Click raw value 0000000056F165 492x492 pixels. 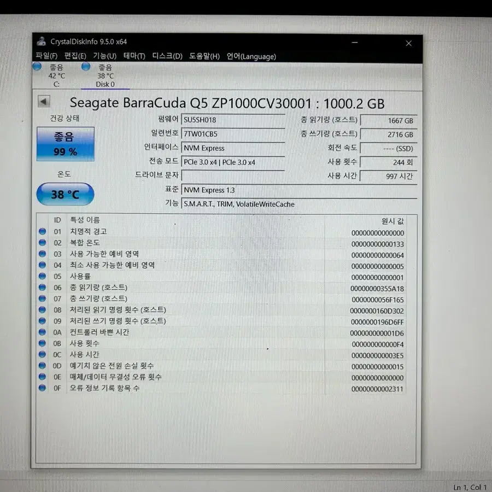[377, 300]
